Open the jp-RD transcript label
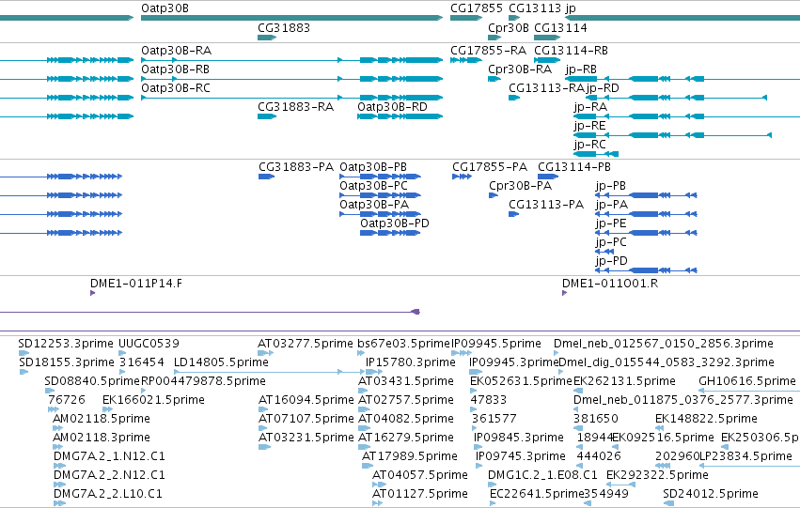The width and height of the screenshot is (800, 508). 604,88
